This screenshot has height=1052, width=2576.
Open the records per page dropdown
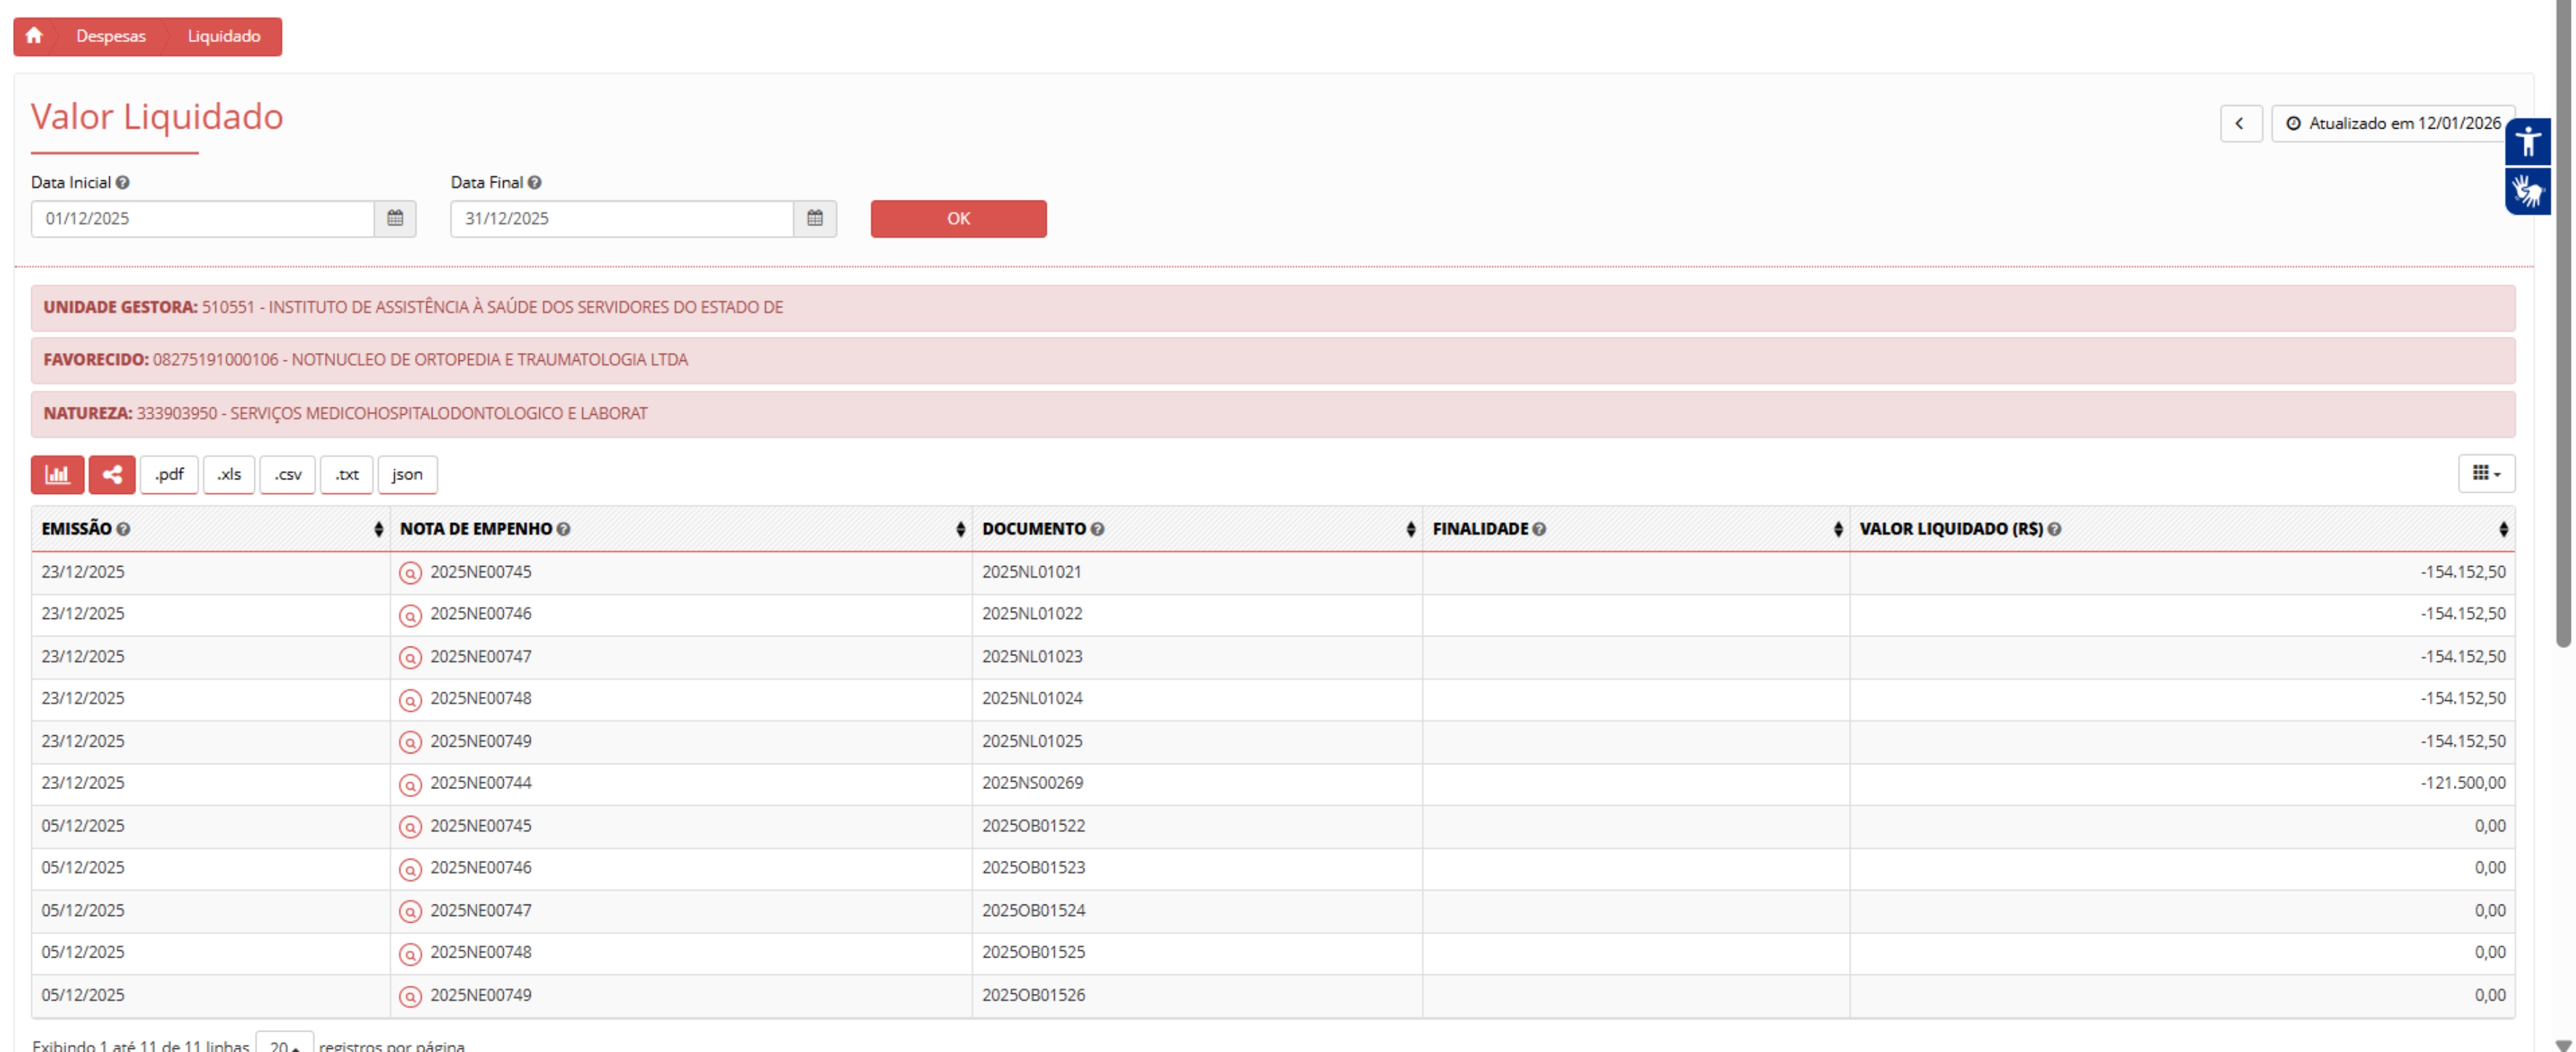click(x=284, y=1044)
